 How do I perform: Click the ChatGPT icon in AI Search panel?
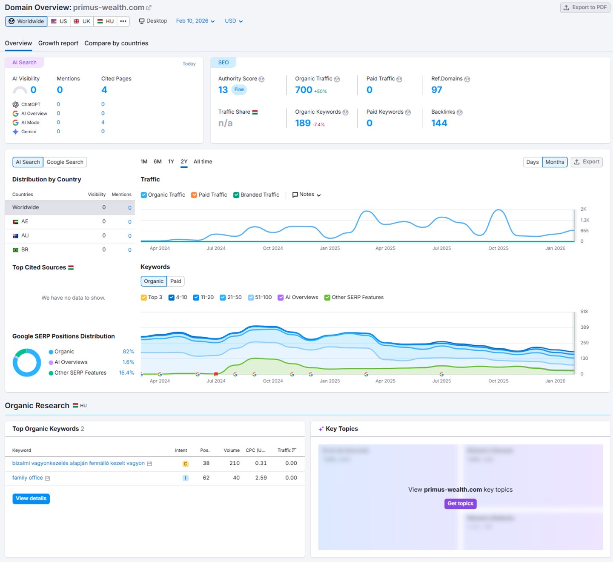[x=16, y=104]
